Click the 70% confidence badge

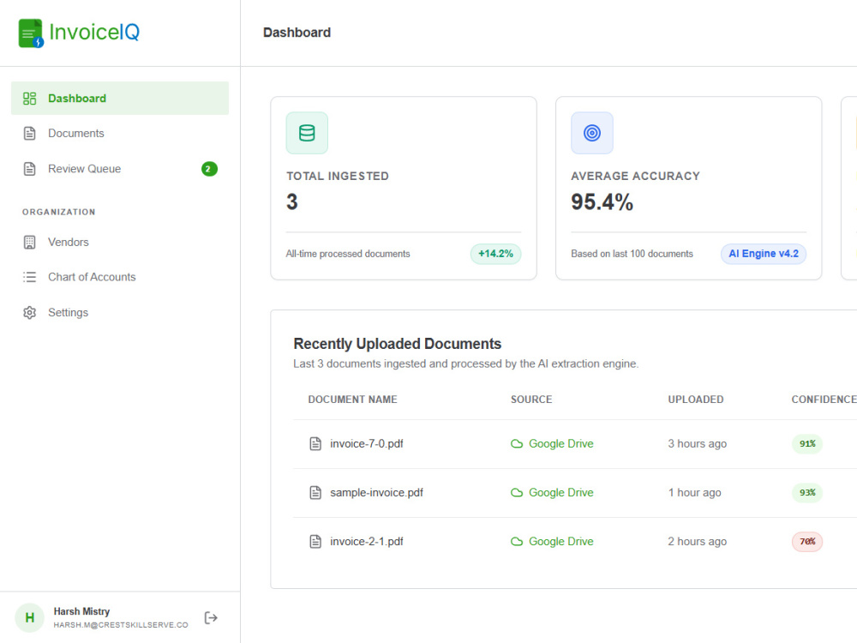807,542
